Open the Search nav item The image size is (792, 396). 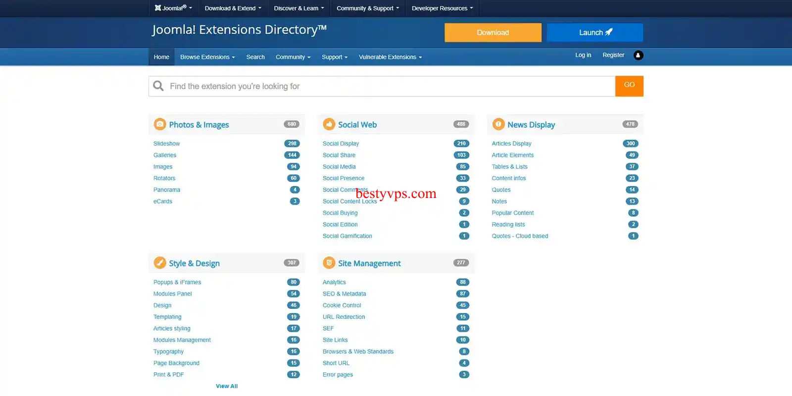pos(255,57)
